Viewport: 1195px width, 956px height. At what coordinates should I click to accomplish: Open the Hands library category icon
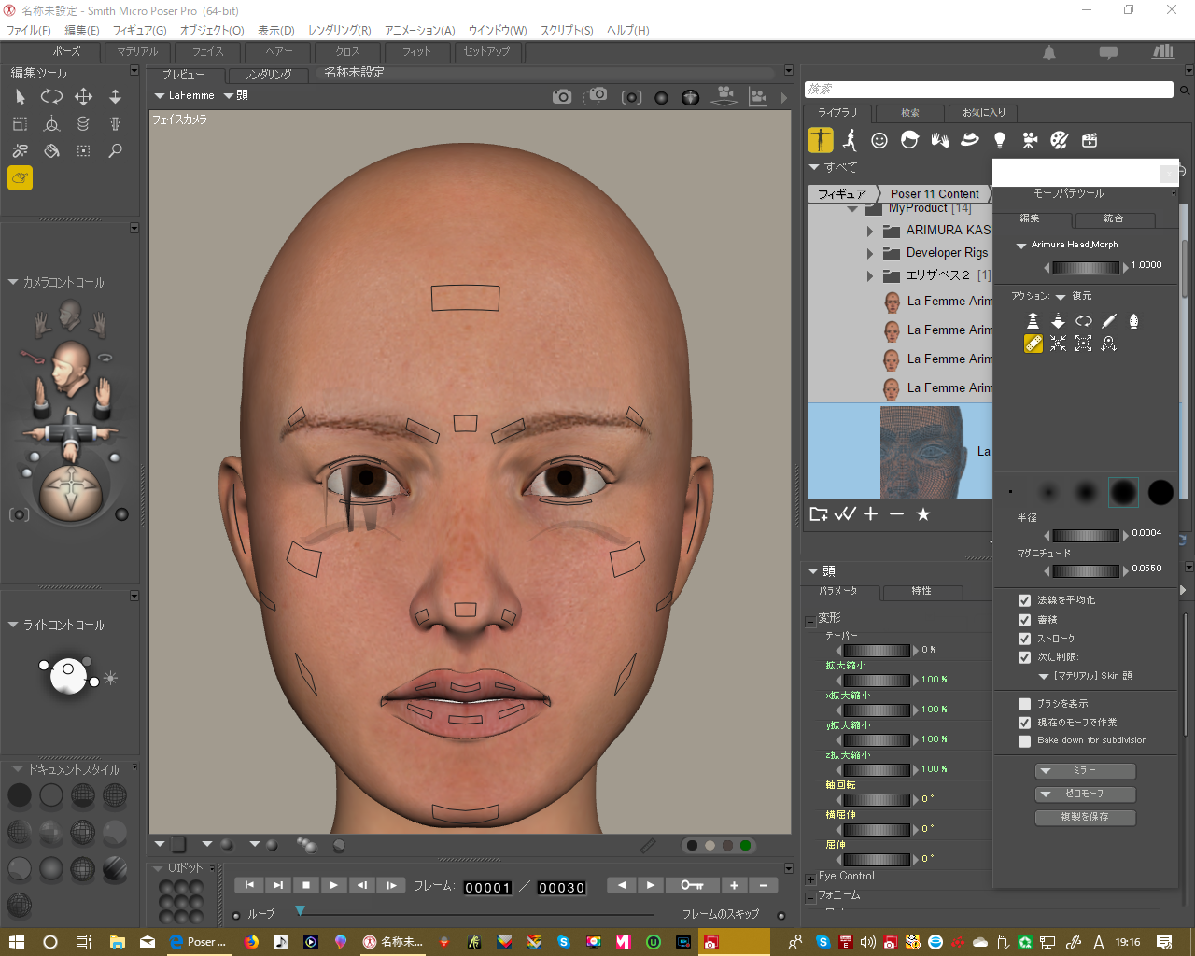coord(939,140)
